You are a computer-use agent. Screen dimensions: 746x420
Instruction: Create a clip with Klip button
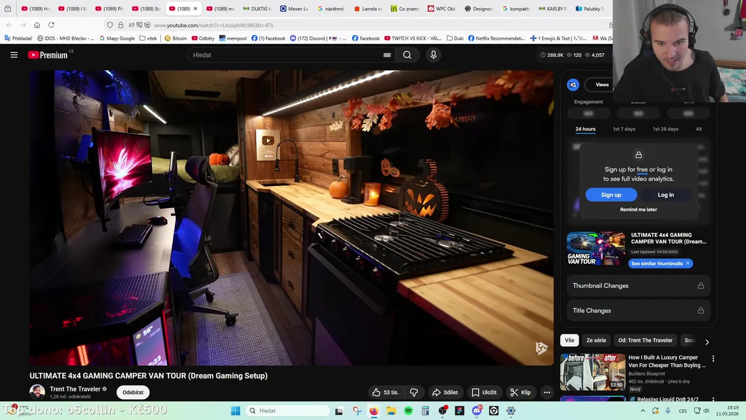point(520,393)
